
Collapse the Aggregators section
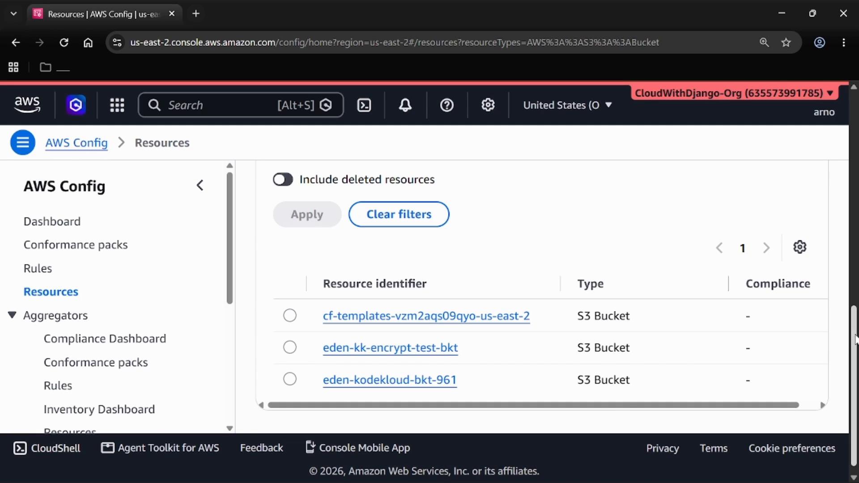pyautogui.click(x=12, y=315)
